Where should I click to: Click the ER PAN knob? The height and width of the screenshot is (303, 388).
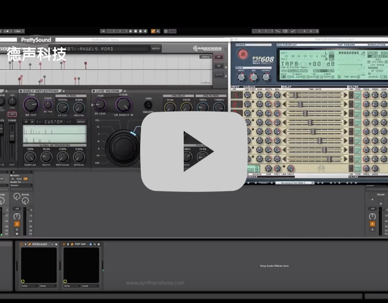tap(48, 105)
